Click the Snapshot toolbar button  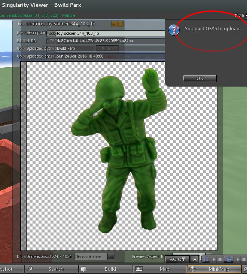[12, 269]
